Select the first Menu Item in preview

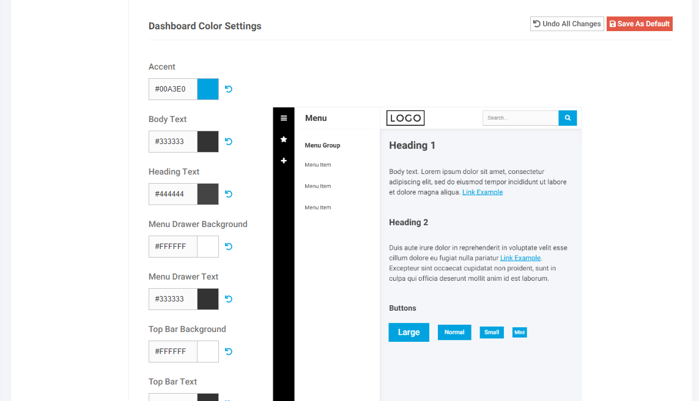click(x=318, y=165)
